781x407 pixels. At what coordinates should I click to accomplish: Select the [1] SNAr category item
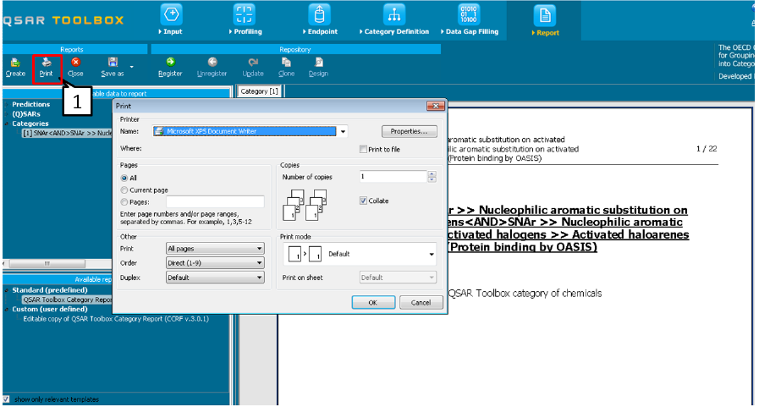[67, 133]
